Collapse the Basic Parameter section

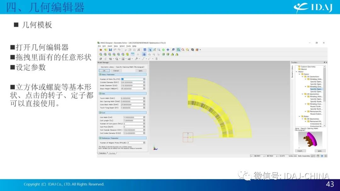click(100, 74)
